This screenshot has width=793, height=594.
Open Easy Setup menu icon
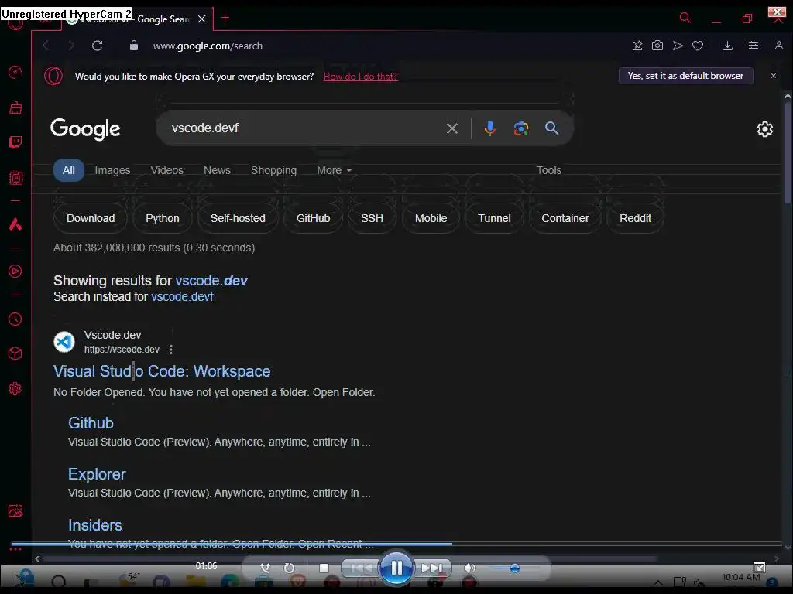753,46
